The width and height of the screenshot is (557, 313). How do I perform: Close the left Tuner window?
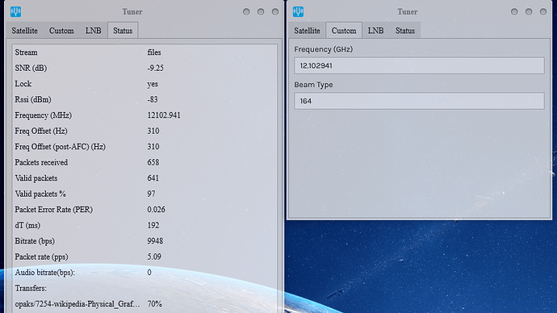tap(275, 12)
